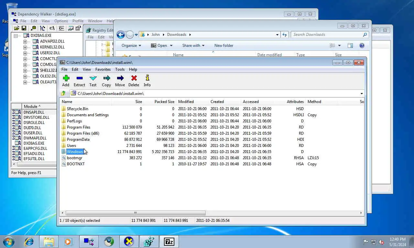Click John in the Explorer breadcrumb path
The height and width of the screenshot is (248, 414).
[156, 35]
